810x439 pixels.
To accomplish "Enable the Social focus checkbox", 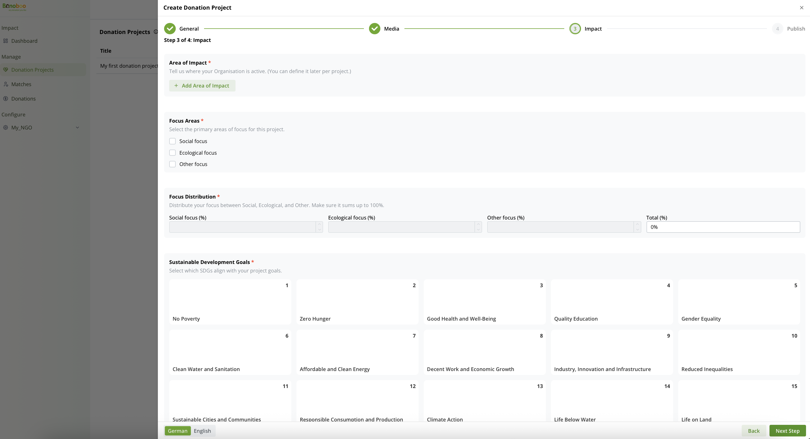I will [172, 141].
